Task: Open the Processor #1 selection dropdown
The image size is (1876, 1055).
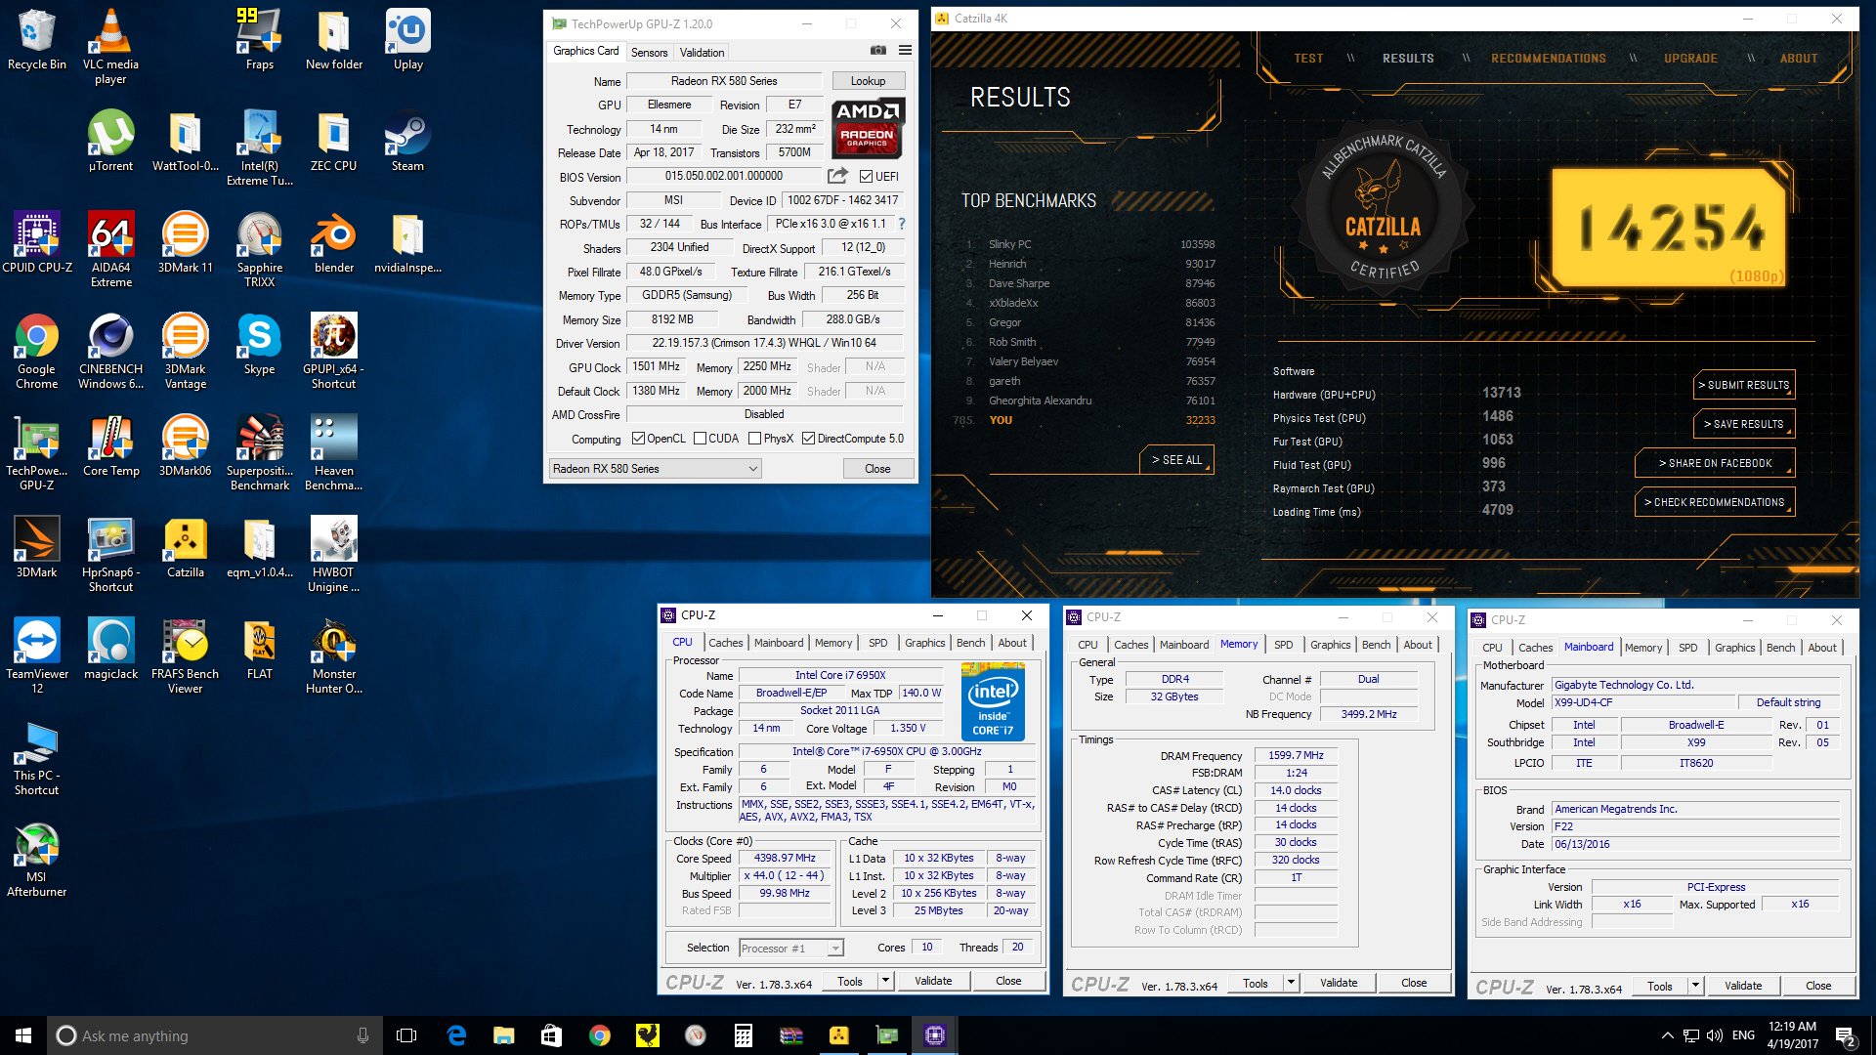Action: coord(791,949)
